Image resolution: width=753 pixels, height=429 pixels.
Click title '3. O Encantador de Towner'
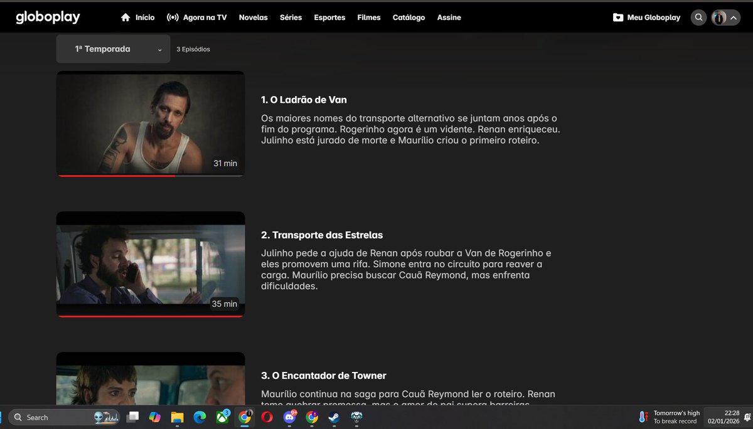tap(324, 376)
